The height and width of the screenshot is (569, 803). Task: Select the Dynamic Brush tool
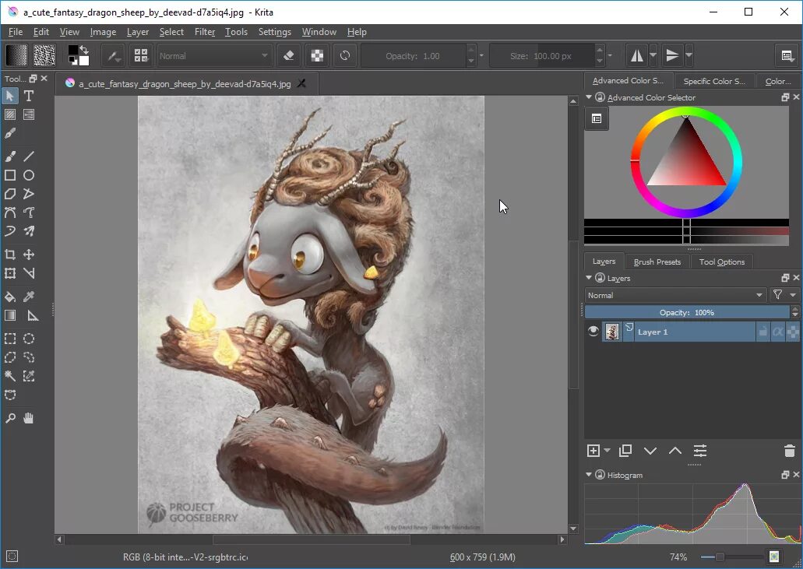[x=9, y=231]
